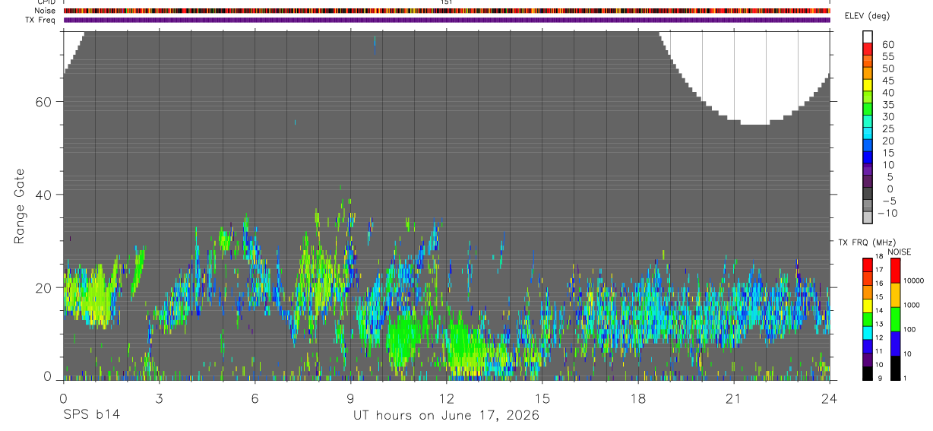This screenshot has width=933, height=431.
Task: Click the 12 hour tick label on the time axis
Action: (446, 398)
